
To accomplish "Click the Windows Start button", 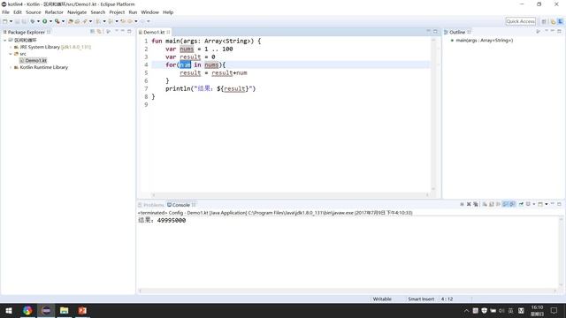I will pos(9,310).
